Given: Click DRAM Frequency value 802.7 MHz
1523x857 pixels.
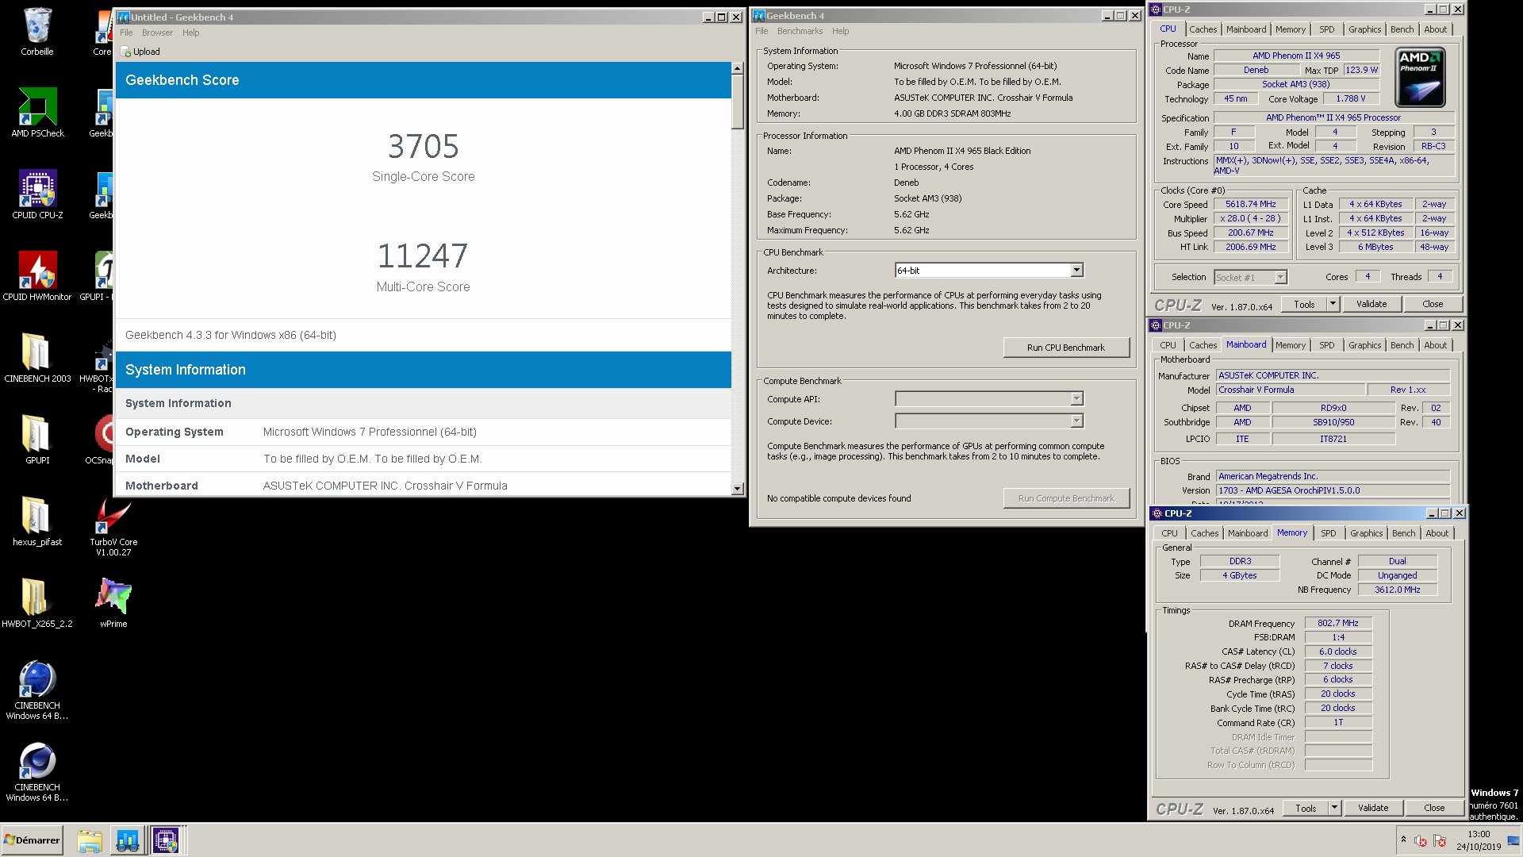Looking at the screenshot, I should tap(1338, 624).
